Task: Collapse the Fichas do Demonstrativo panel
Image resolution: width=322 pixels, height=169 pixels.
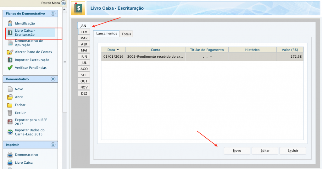Action: tap(53, 13)
